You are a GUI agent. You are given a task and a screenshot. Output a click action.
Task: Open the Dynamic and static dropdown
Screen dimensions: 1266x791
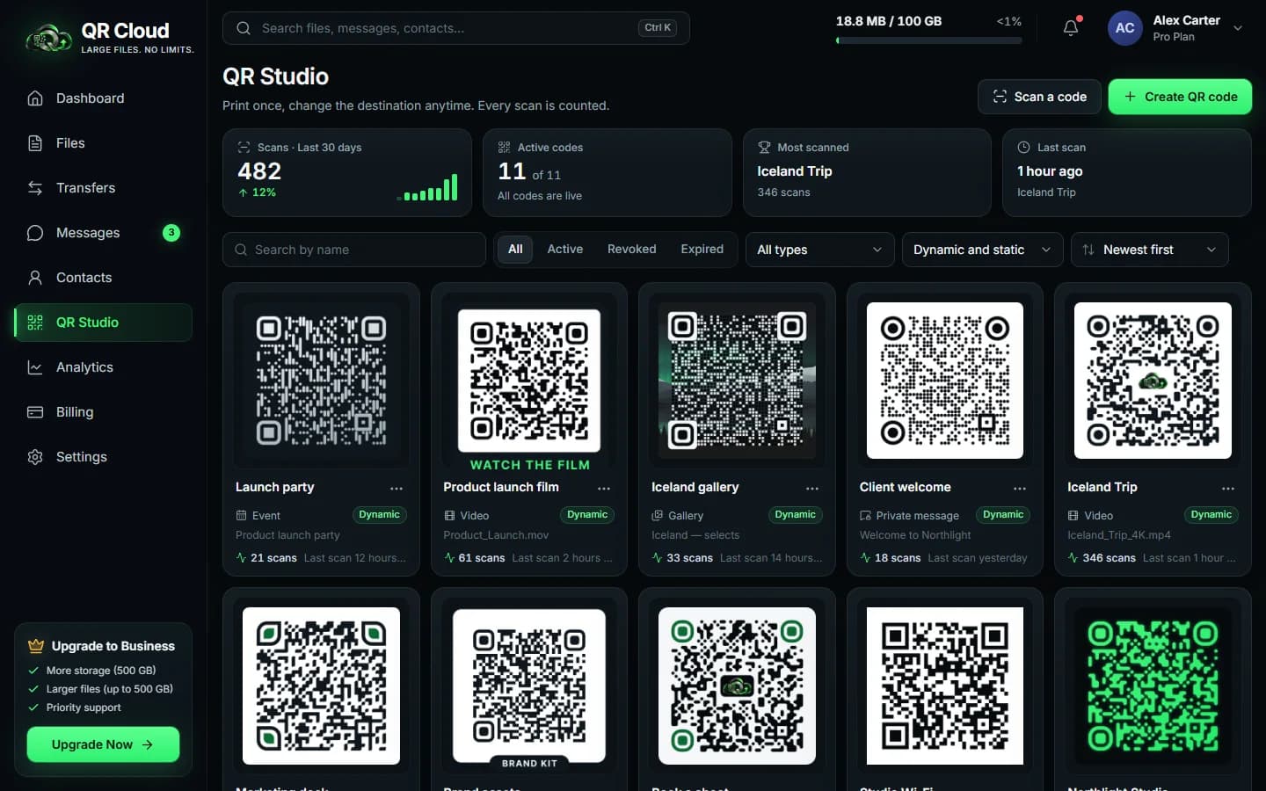tap(982, 250)
